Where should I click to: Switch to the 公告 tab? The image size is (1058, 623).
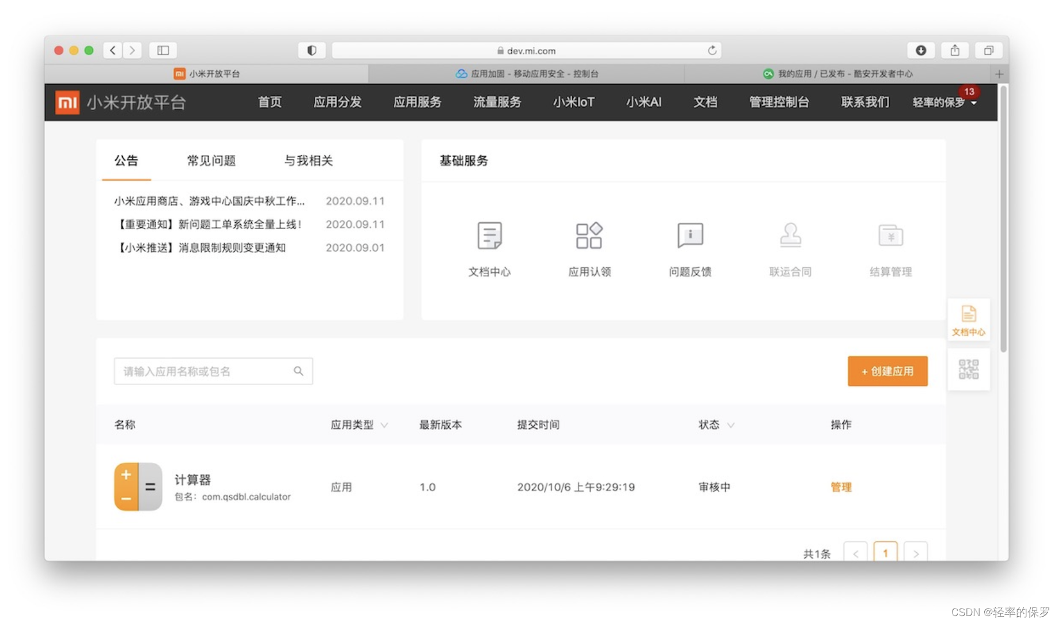pos(126,161)
